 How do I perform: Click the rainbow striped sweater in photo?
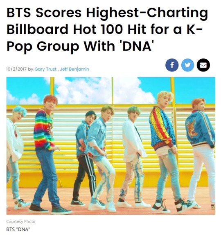[x=44, y=131]
